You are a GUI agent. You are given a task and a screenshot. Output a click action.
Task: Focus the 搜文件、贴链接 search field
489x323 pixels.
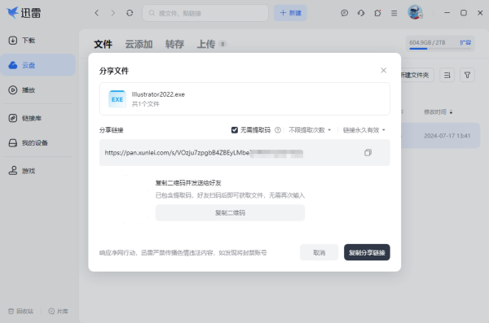[x=205, y=13]
